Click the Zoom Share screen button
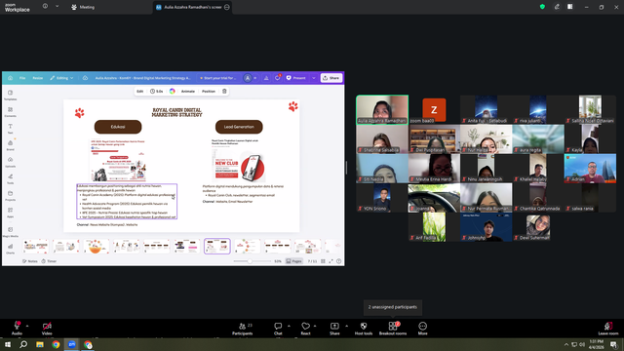Viewport: 624px width, 351px height. [x=334, y=329]
